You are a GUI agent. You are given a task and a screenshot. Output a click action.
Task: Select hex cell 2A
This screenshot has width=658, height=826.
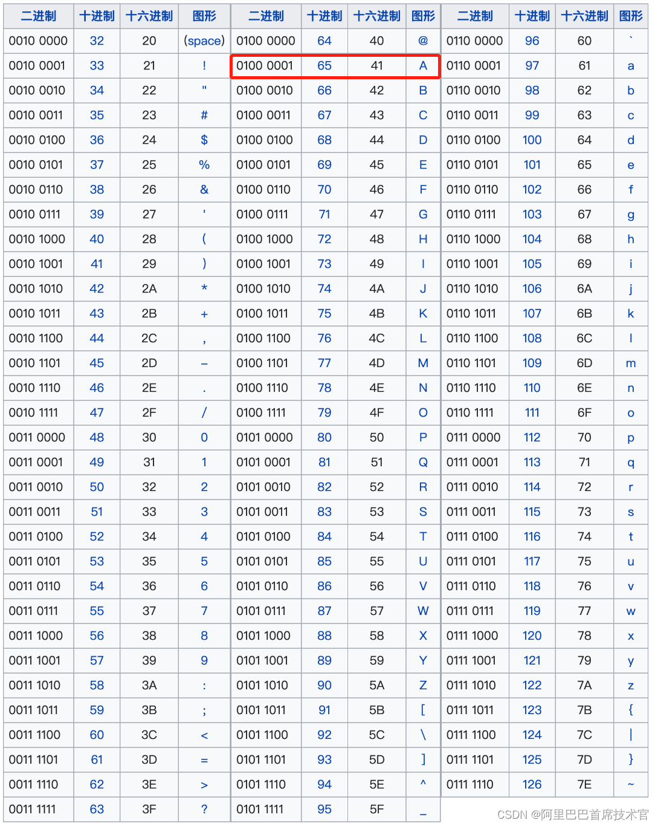[x=149, y=288]
